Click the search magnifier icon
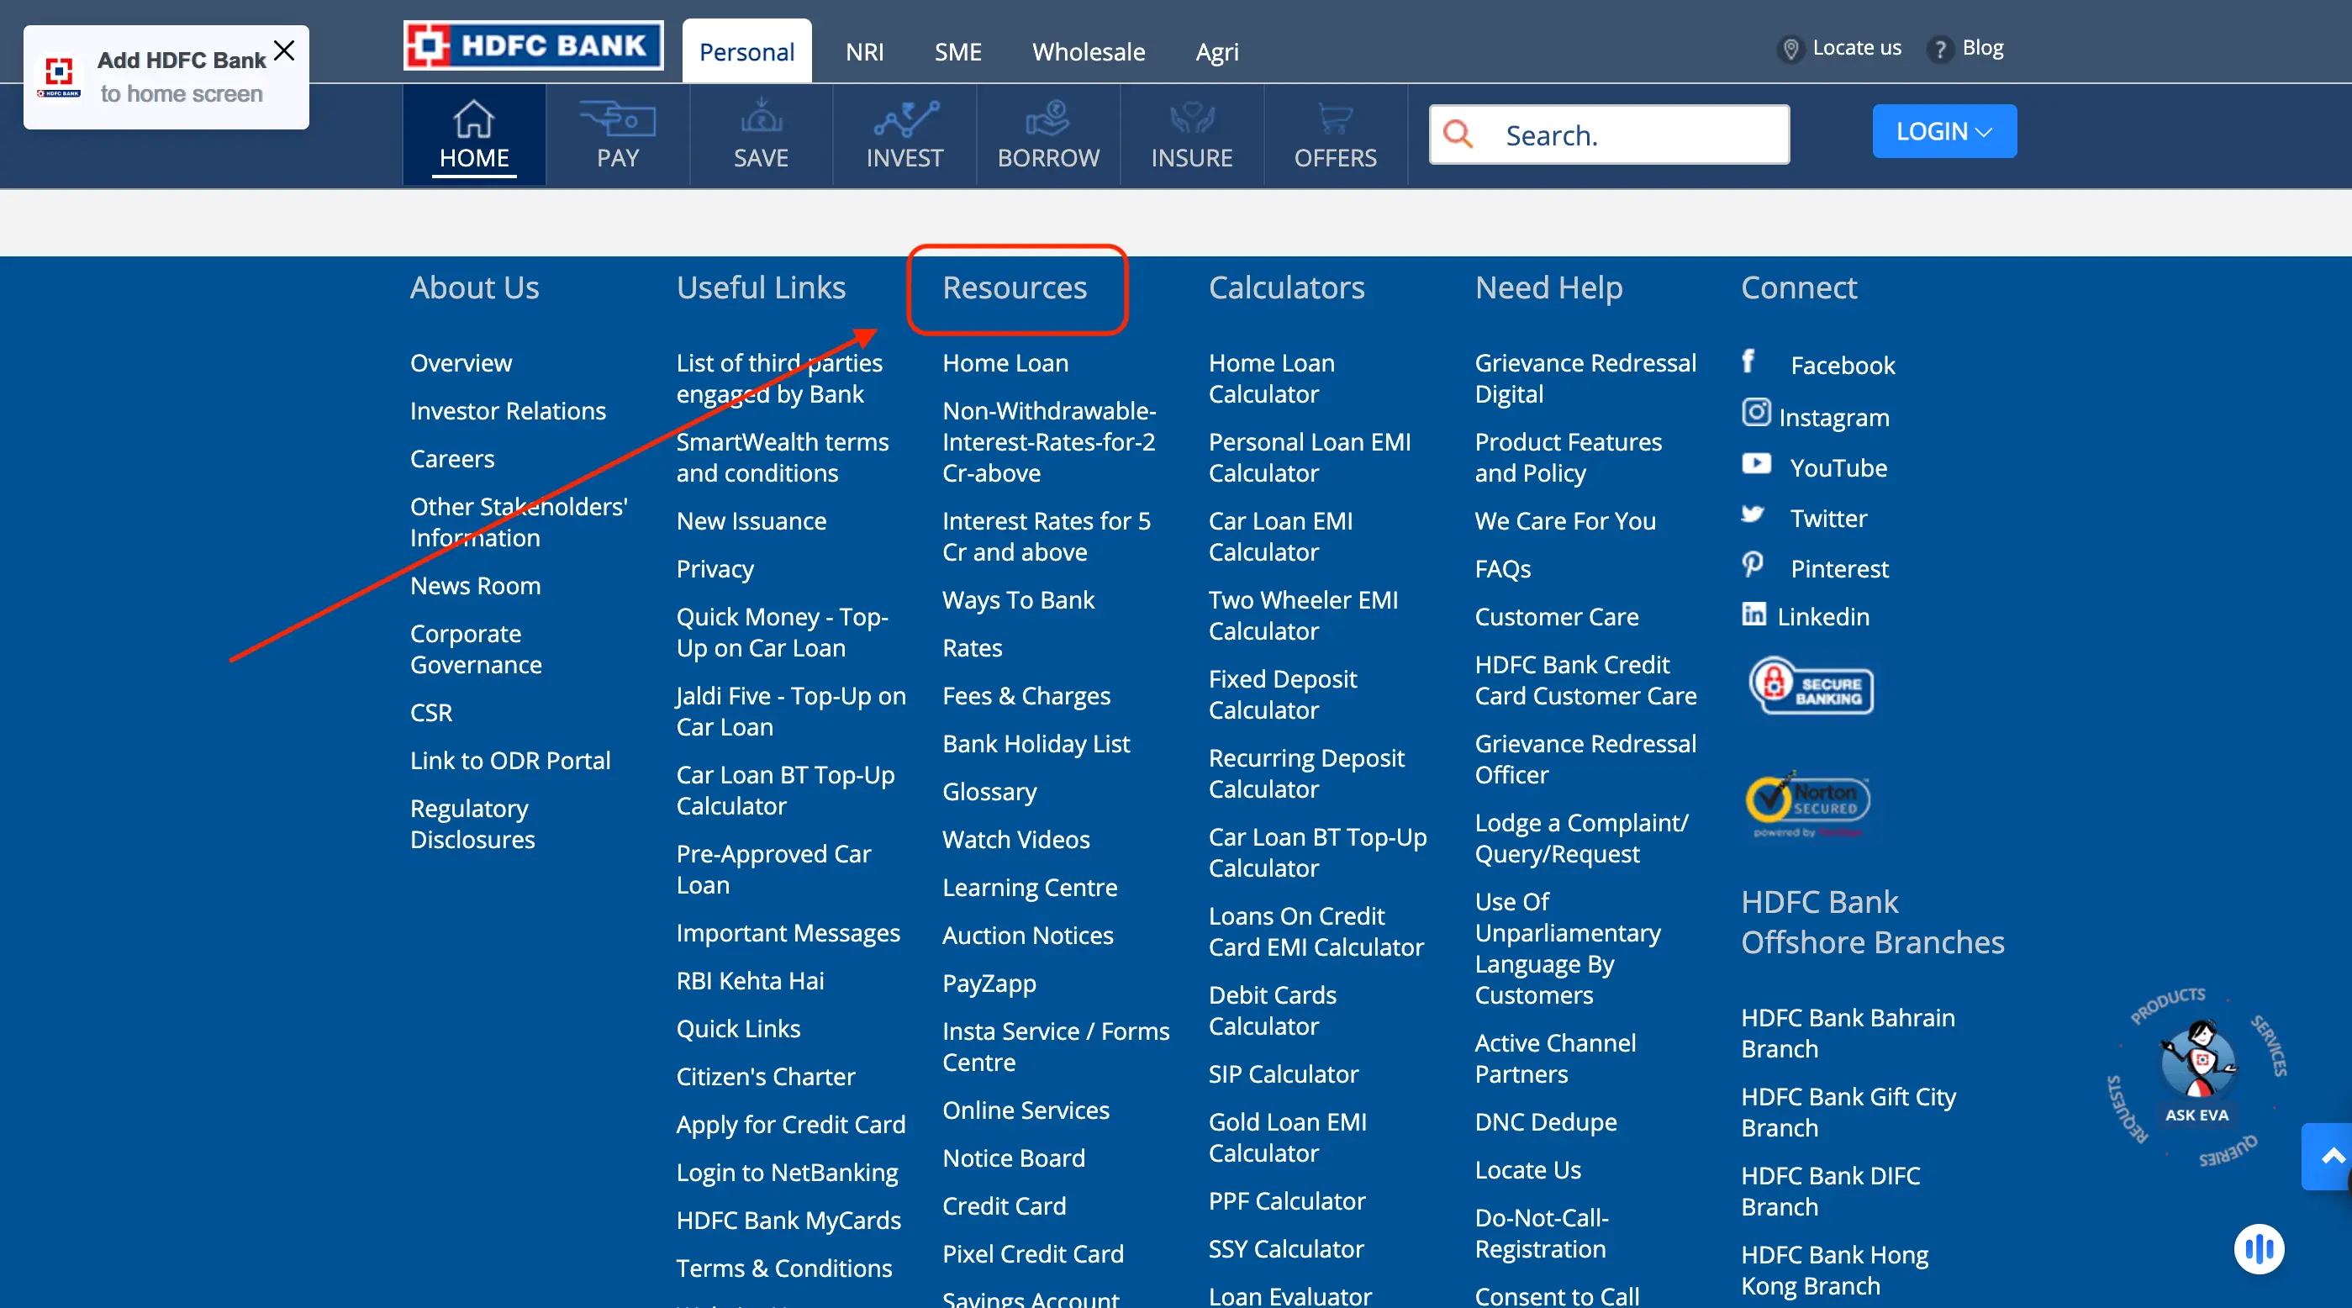Viewport: 2352px width, 1308px height. click(1458, 134)
